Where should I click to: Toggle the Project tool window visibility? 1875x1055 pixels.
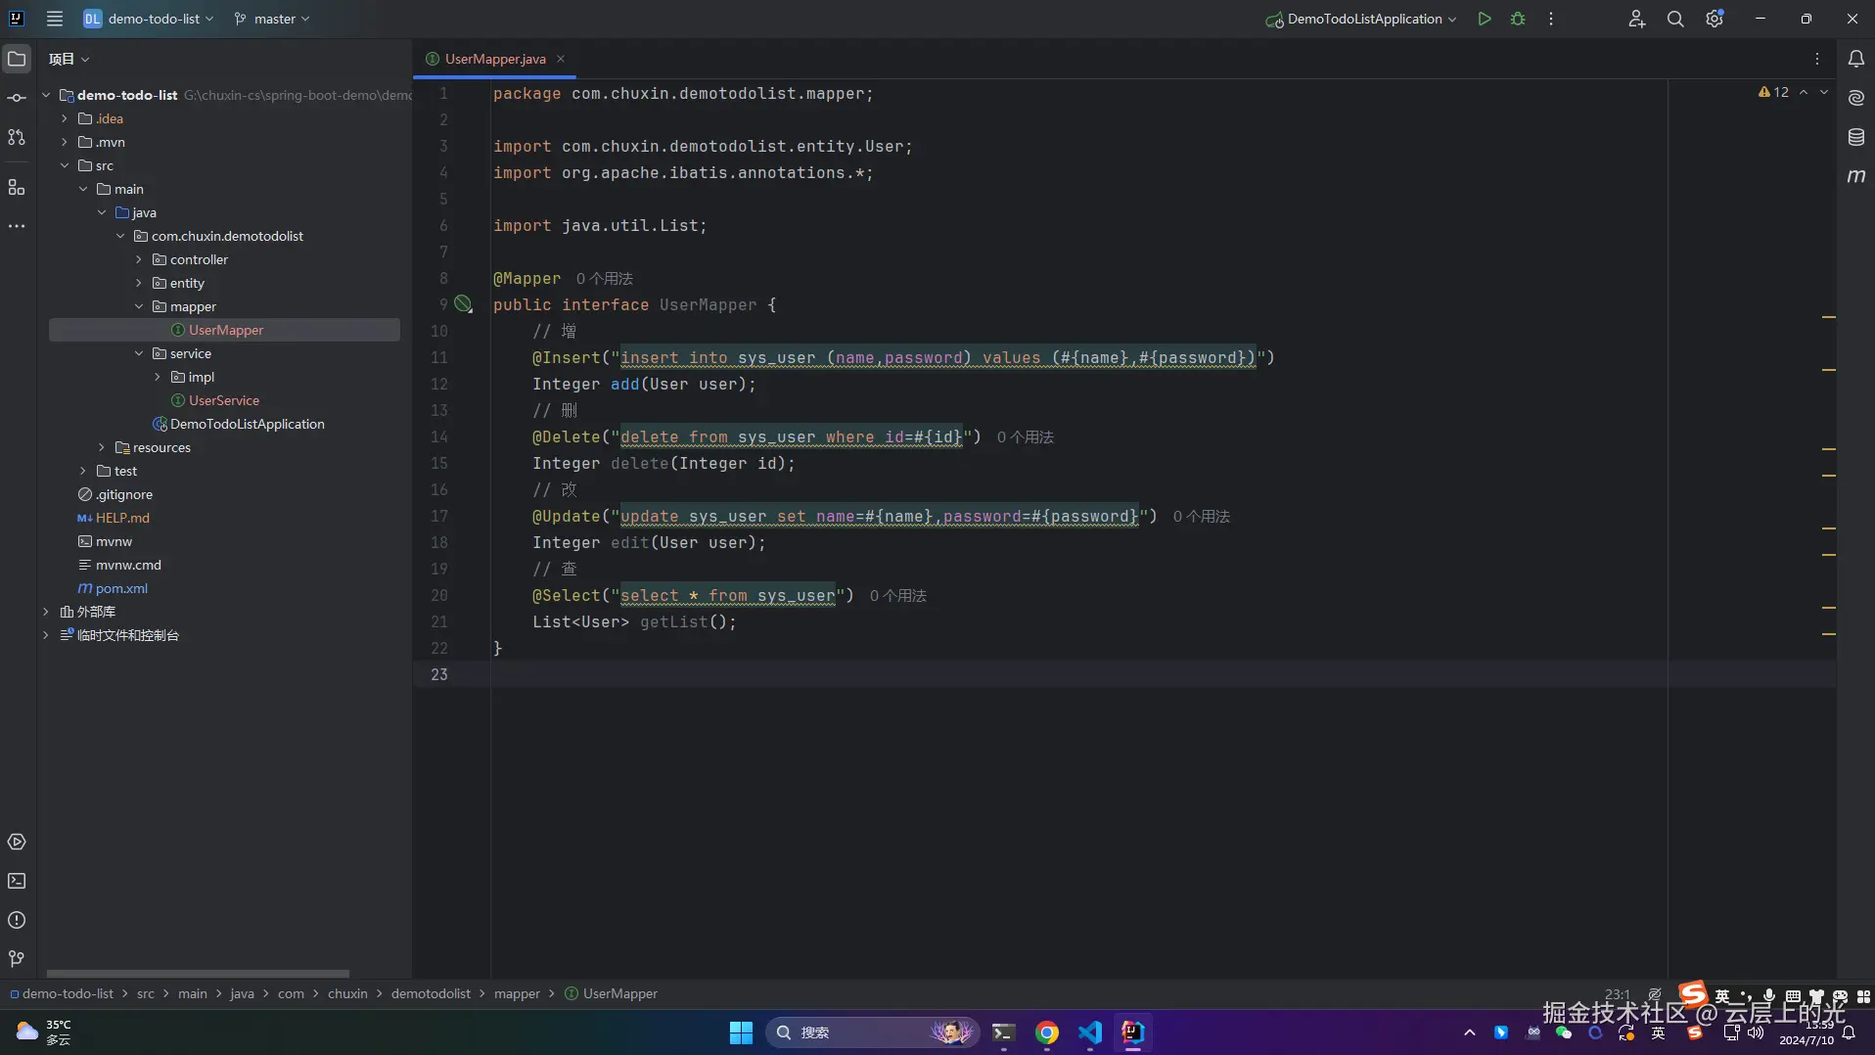pos(17,59)
